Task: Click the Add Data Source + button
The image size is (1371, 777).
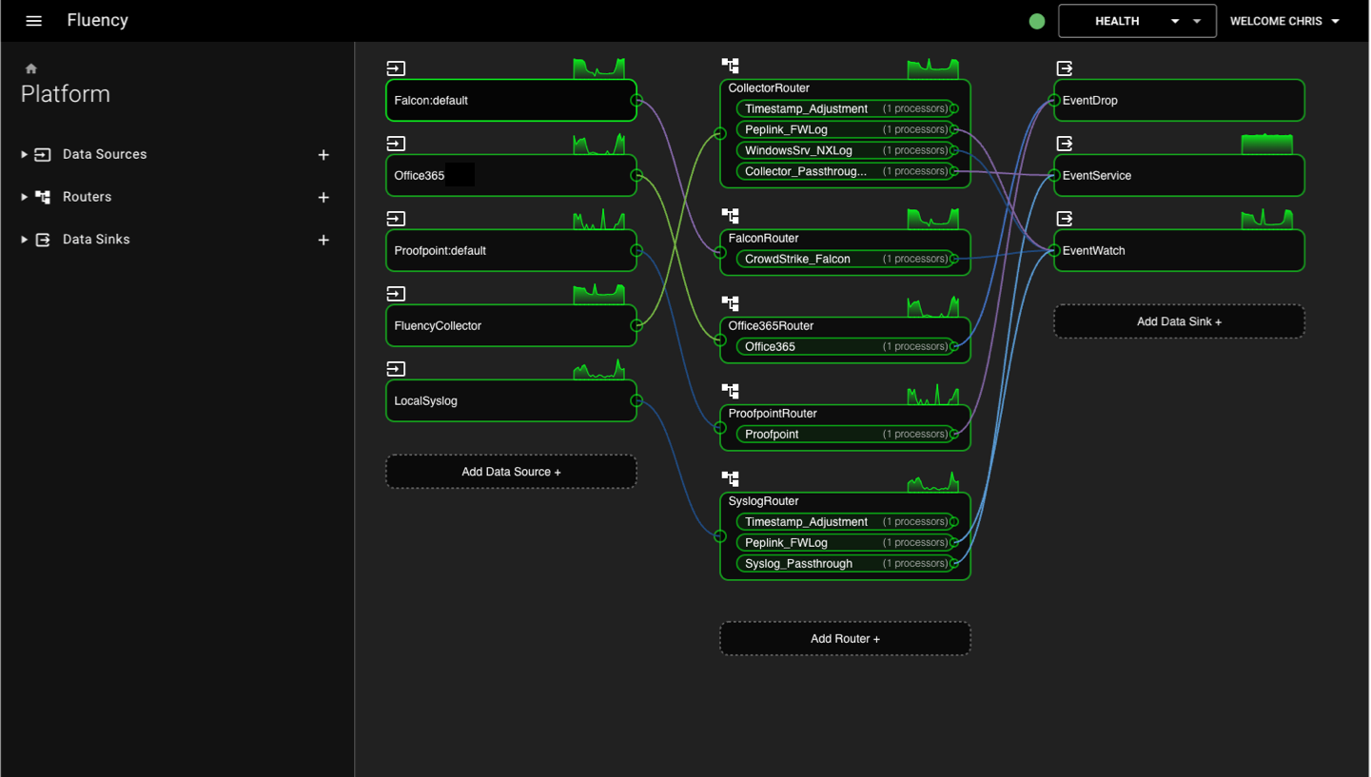Action: click(x=511, y=472)
